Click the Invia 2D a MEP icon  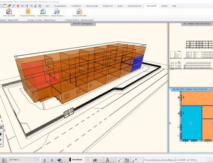tap(9, 11)
